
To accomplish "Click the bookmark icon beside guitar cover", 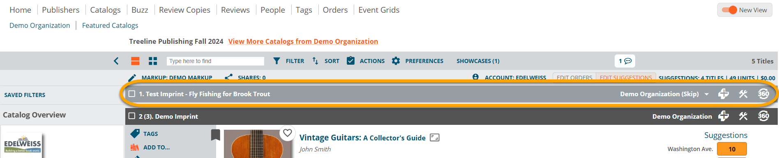I will 216,135.
